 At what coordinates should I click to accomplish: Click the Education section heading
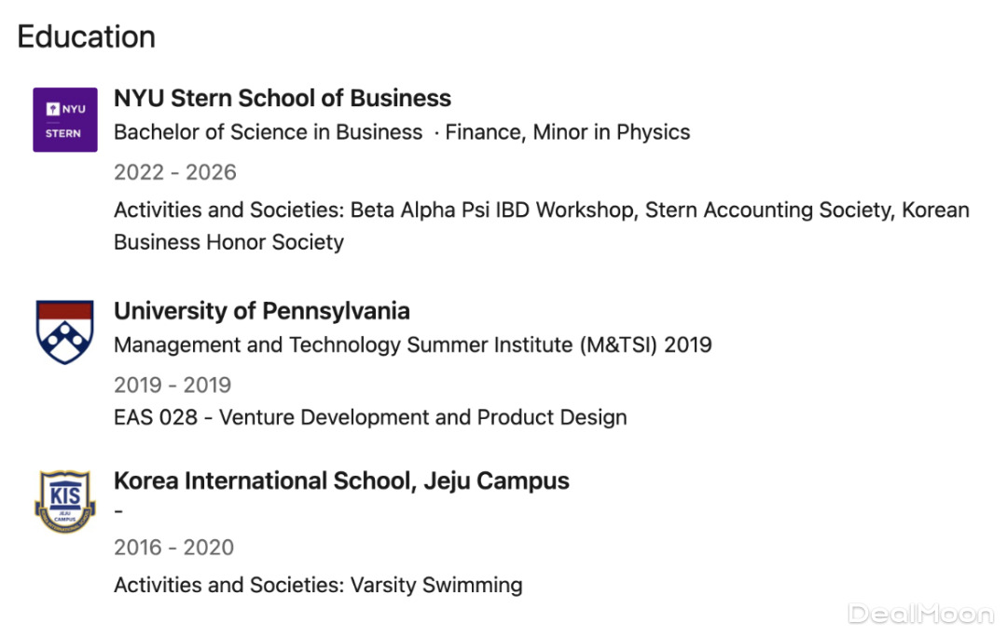coord(86,37)
